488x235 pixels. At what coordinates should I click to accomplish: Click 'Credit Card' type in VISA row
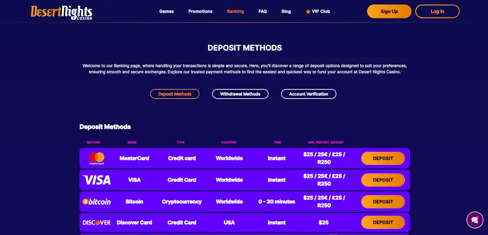point(182,180)
